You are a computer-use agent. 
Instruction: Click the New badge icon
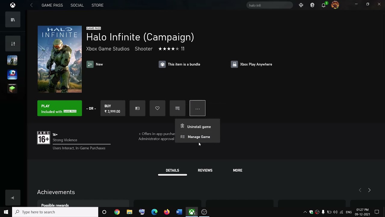(90, 64)
